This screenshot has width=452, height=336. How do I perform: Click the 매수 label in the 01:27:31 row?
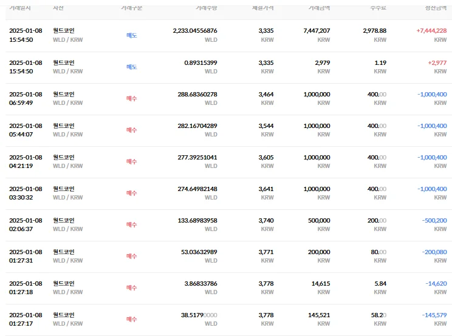point(132,256)
